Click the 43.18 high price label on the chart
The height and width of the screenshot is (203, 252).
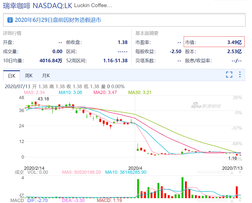[x=43, y=99]
